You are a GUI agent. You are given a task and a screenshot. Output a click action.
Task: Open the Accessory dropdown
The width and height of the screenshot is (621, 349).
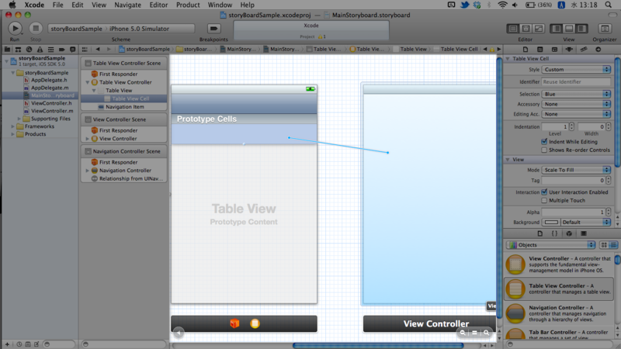coord(576,104)
